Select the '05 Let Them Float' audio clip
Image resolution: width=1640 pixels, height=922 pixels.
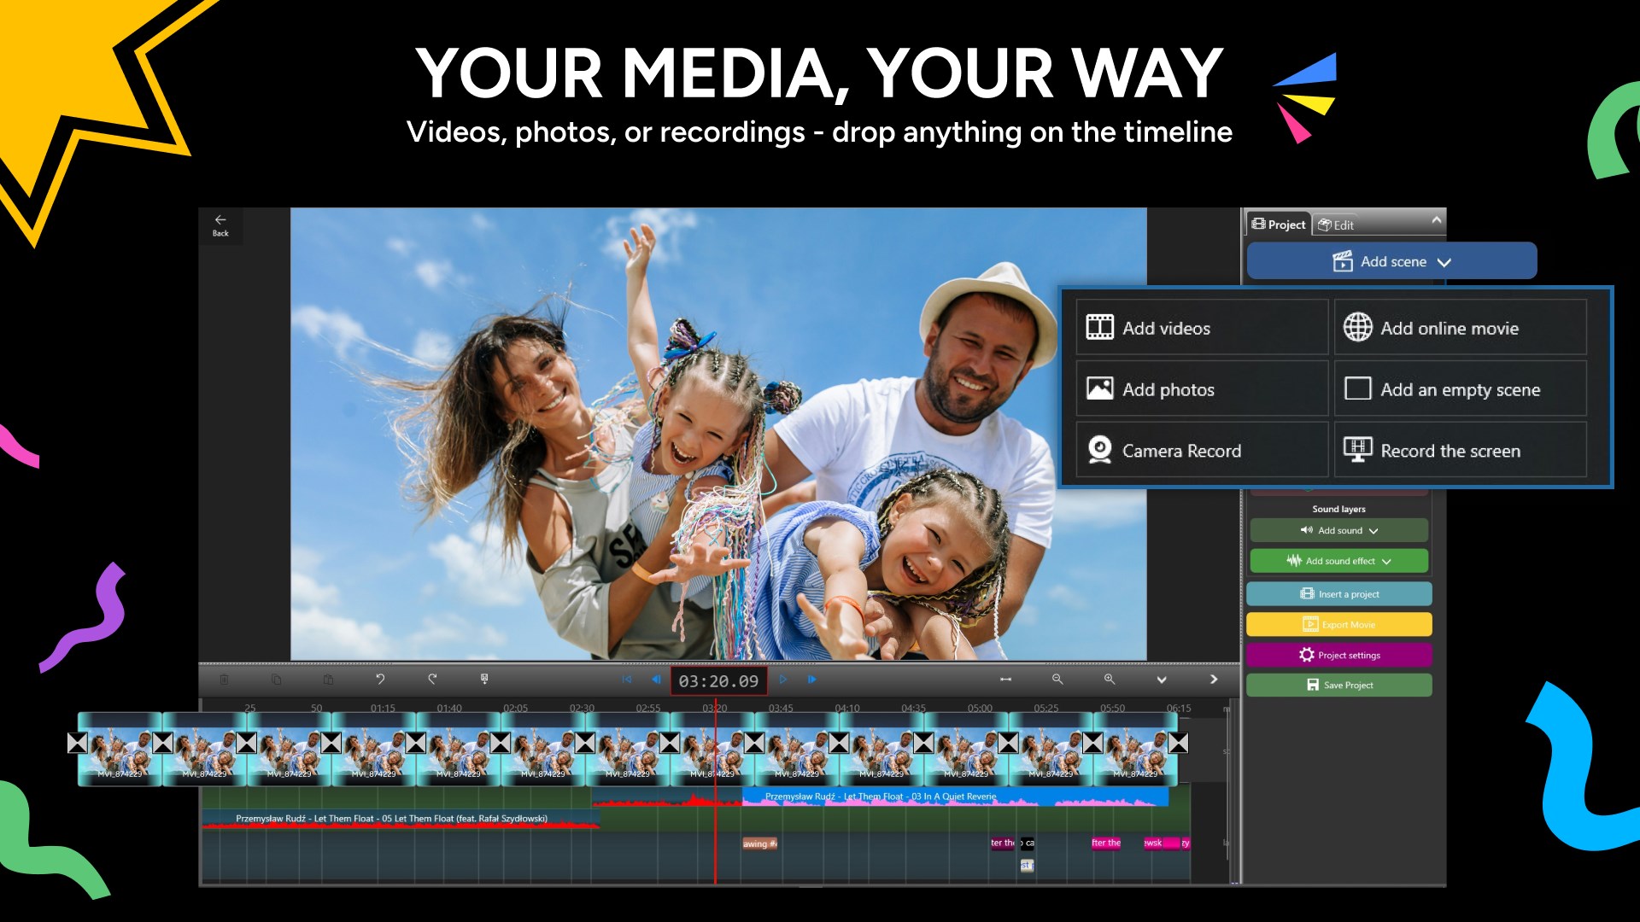(401, 819)
